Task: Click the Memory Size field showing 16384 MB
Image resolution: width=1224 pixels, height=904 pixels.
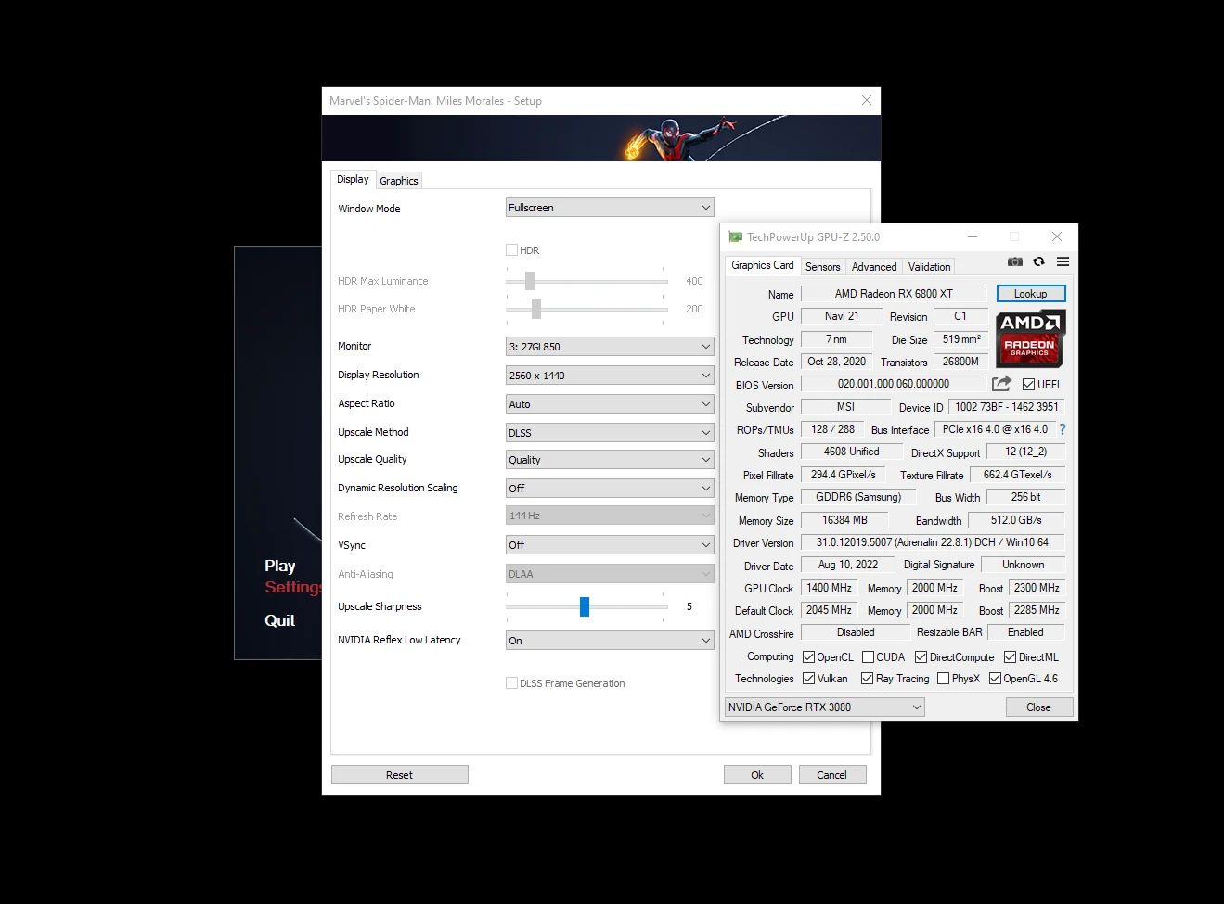Action: [844, 520]
